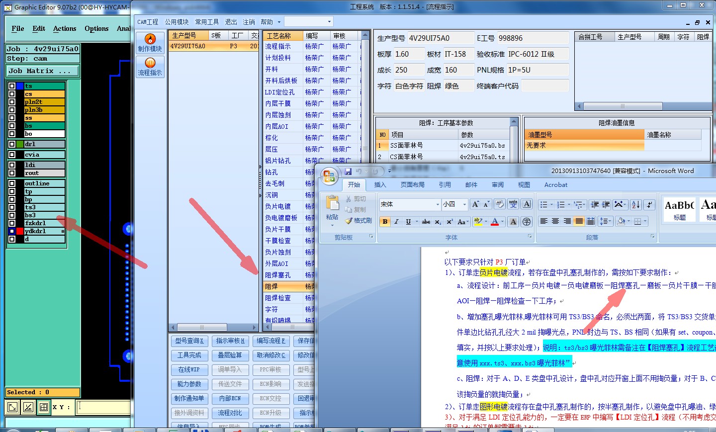
Task: Click the Format Painter (格式刷) button
Action: [358, 221]
